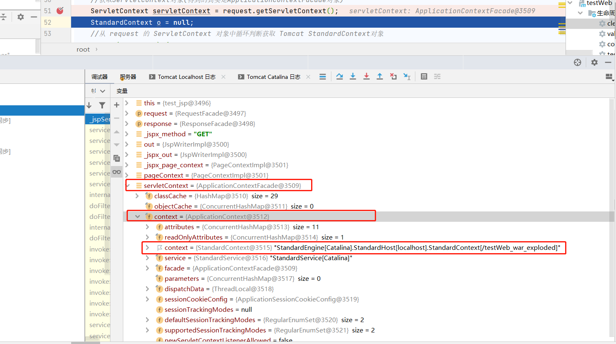The image size is (616, 344).
Task: Collapse the servletContext variable node
Action: [128, 186]
